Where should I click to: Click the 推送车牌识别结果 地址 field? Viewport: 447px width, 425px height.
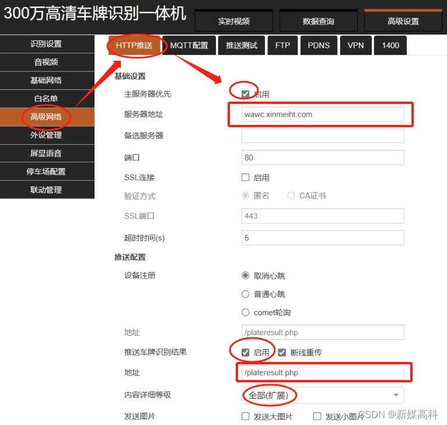pyautogui.click(x=323, y=372)
